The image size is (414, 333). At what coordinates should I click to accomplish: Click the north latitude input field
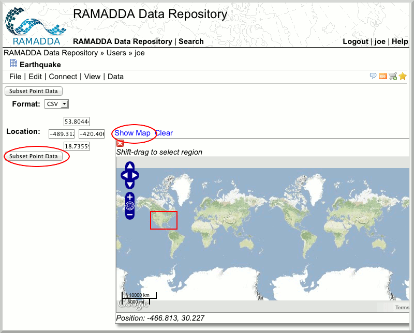(x=77, y=122)
